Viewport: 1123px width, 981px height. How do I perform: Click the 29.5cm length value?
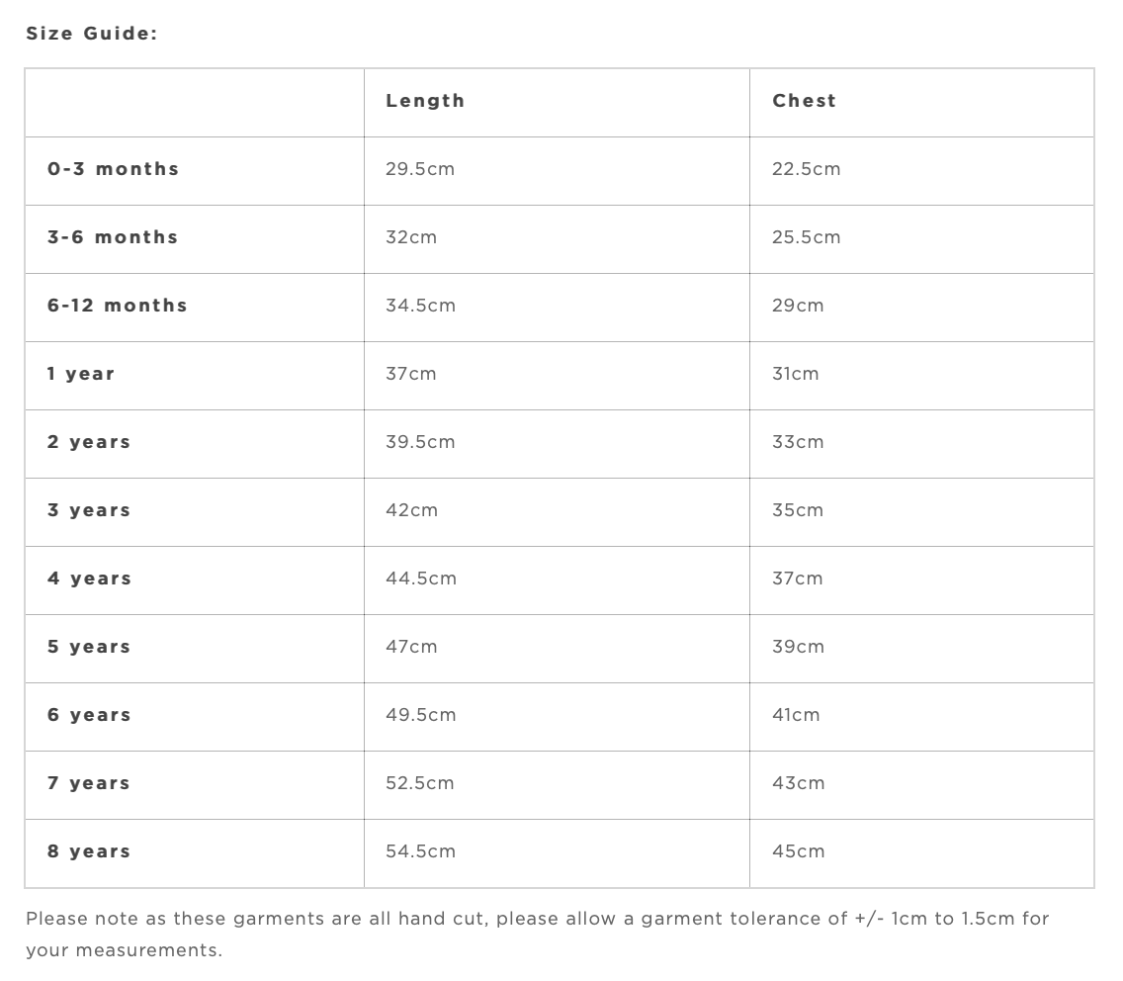[x=420, y=169]
